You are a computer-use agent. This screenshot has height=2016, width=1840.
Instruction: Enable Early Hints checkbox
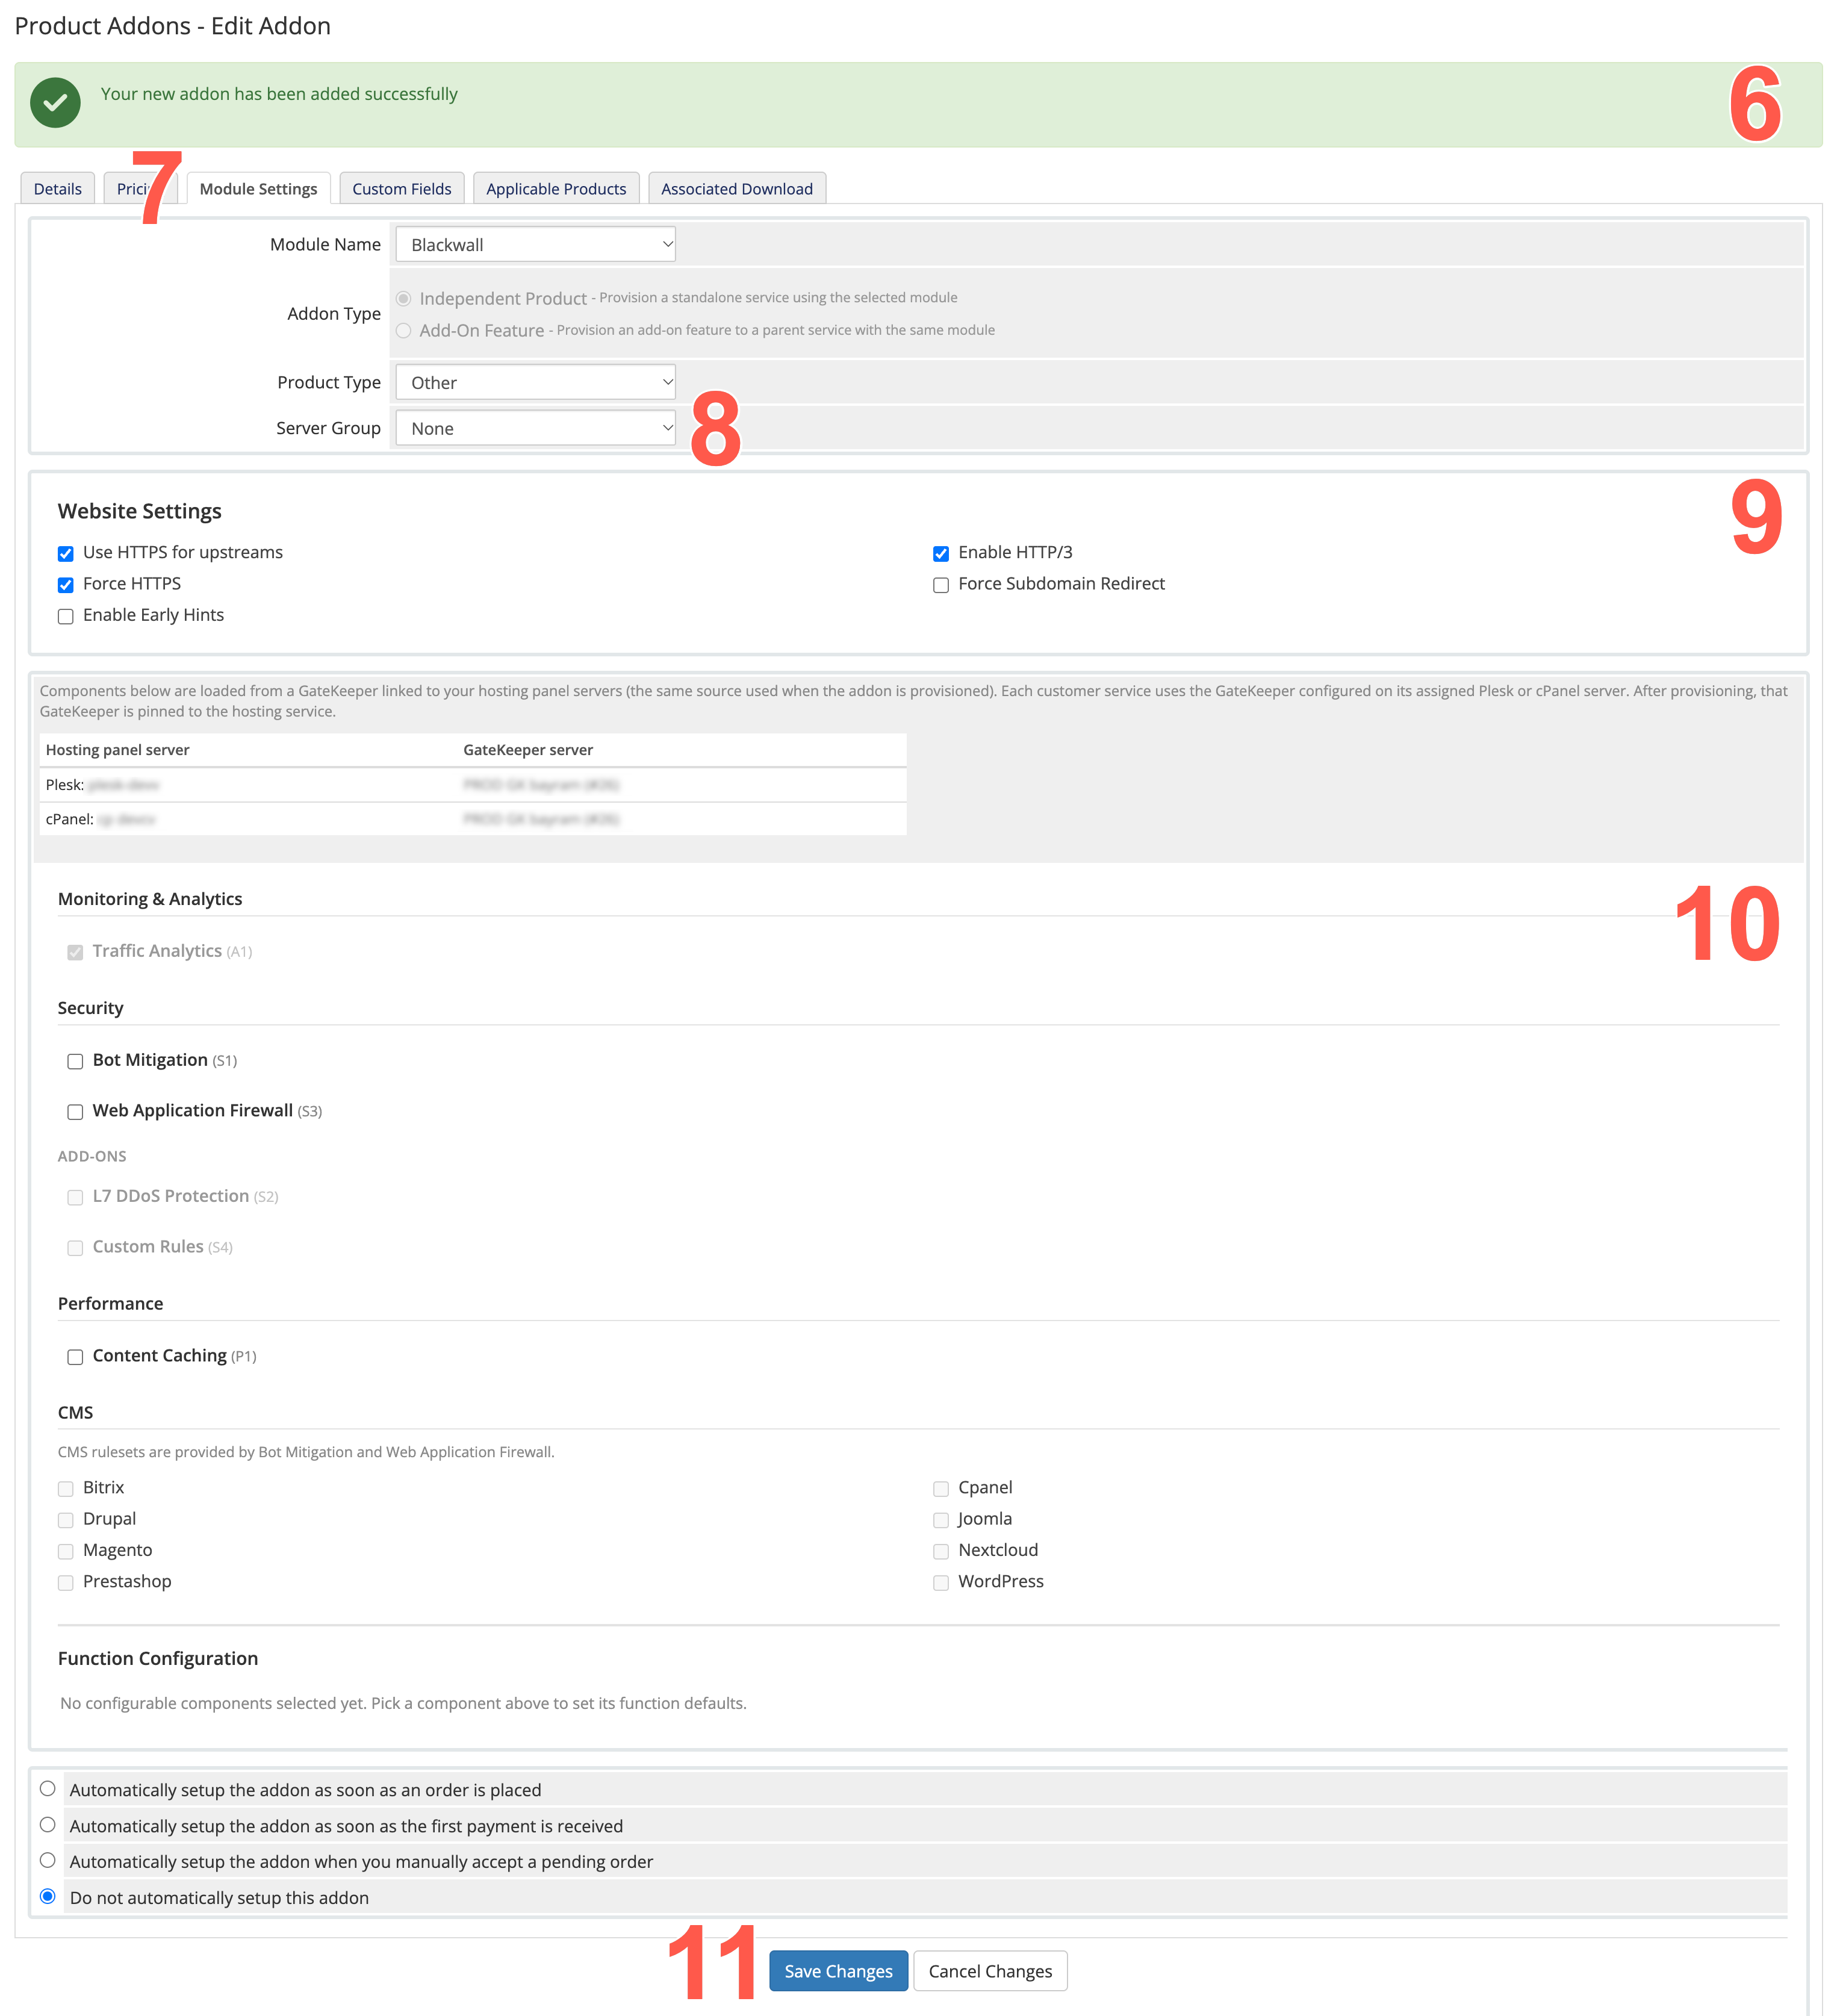66,616
